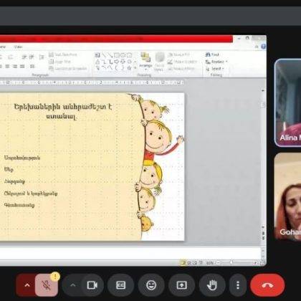
Task: Expand video settings chevron beside camera
Action: (72, 285)
